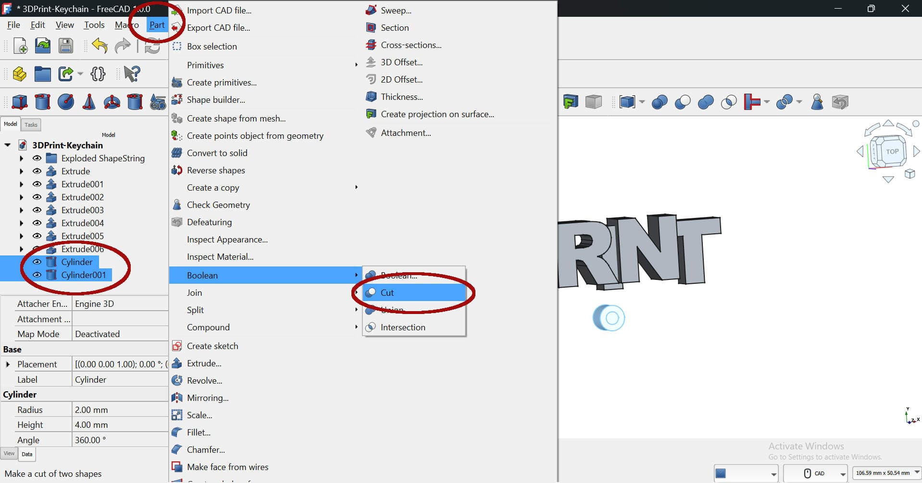922x483 pixels.
Task: Choose Cut from Boolean submenu
Action: pos(414,292)
